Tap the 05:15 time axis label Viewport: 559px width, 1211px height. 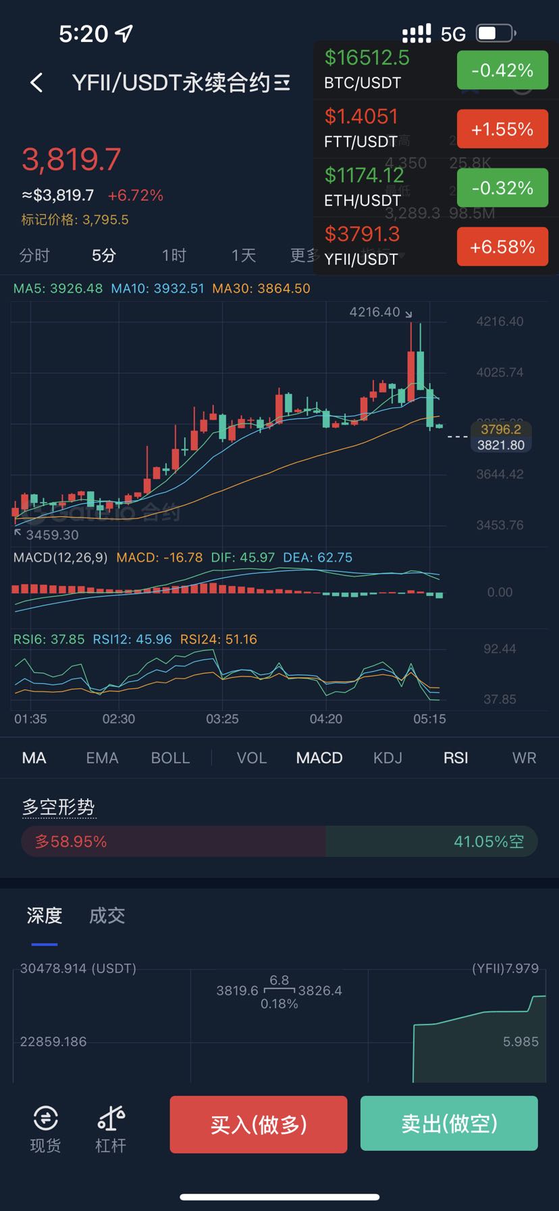point(429,719)
